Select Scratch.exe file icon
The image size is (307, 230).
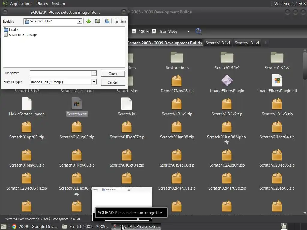point(77,107)
